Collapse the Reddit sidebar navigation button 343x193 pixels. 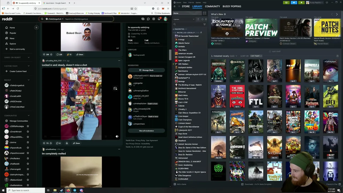point(36,27)
